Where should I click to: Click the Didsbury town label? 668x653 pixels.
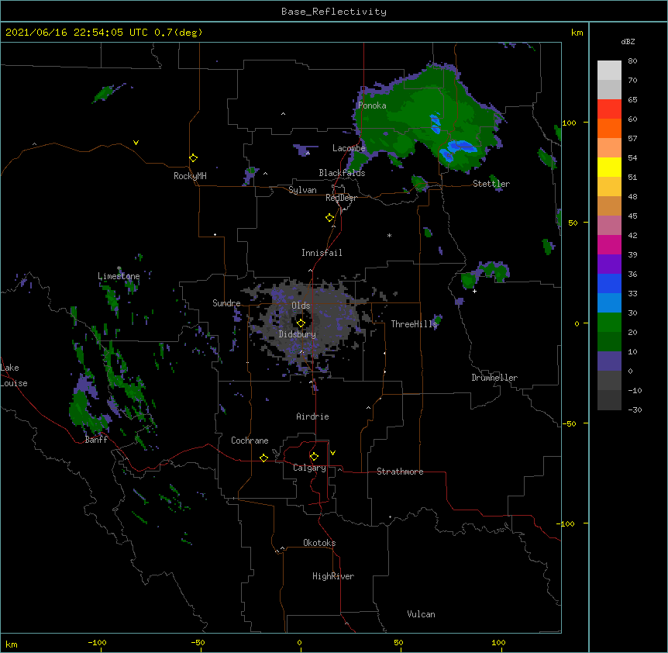[298, 334]
